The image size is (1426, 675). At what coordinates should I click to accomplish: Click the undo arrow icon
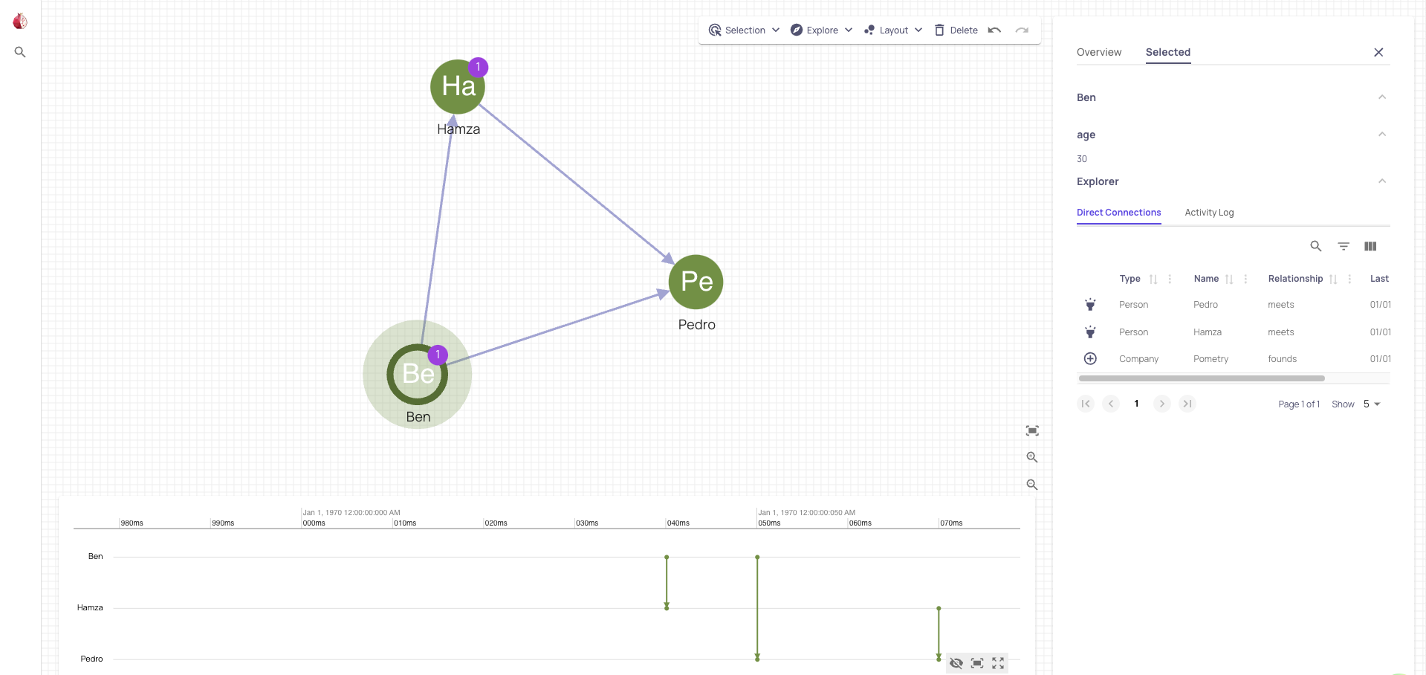click(994, 30)
